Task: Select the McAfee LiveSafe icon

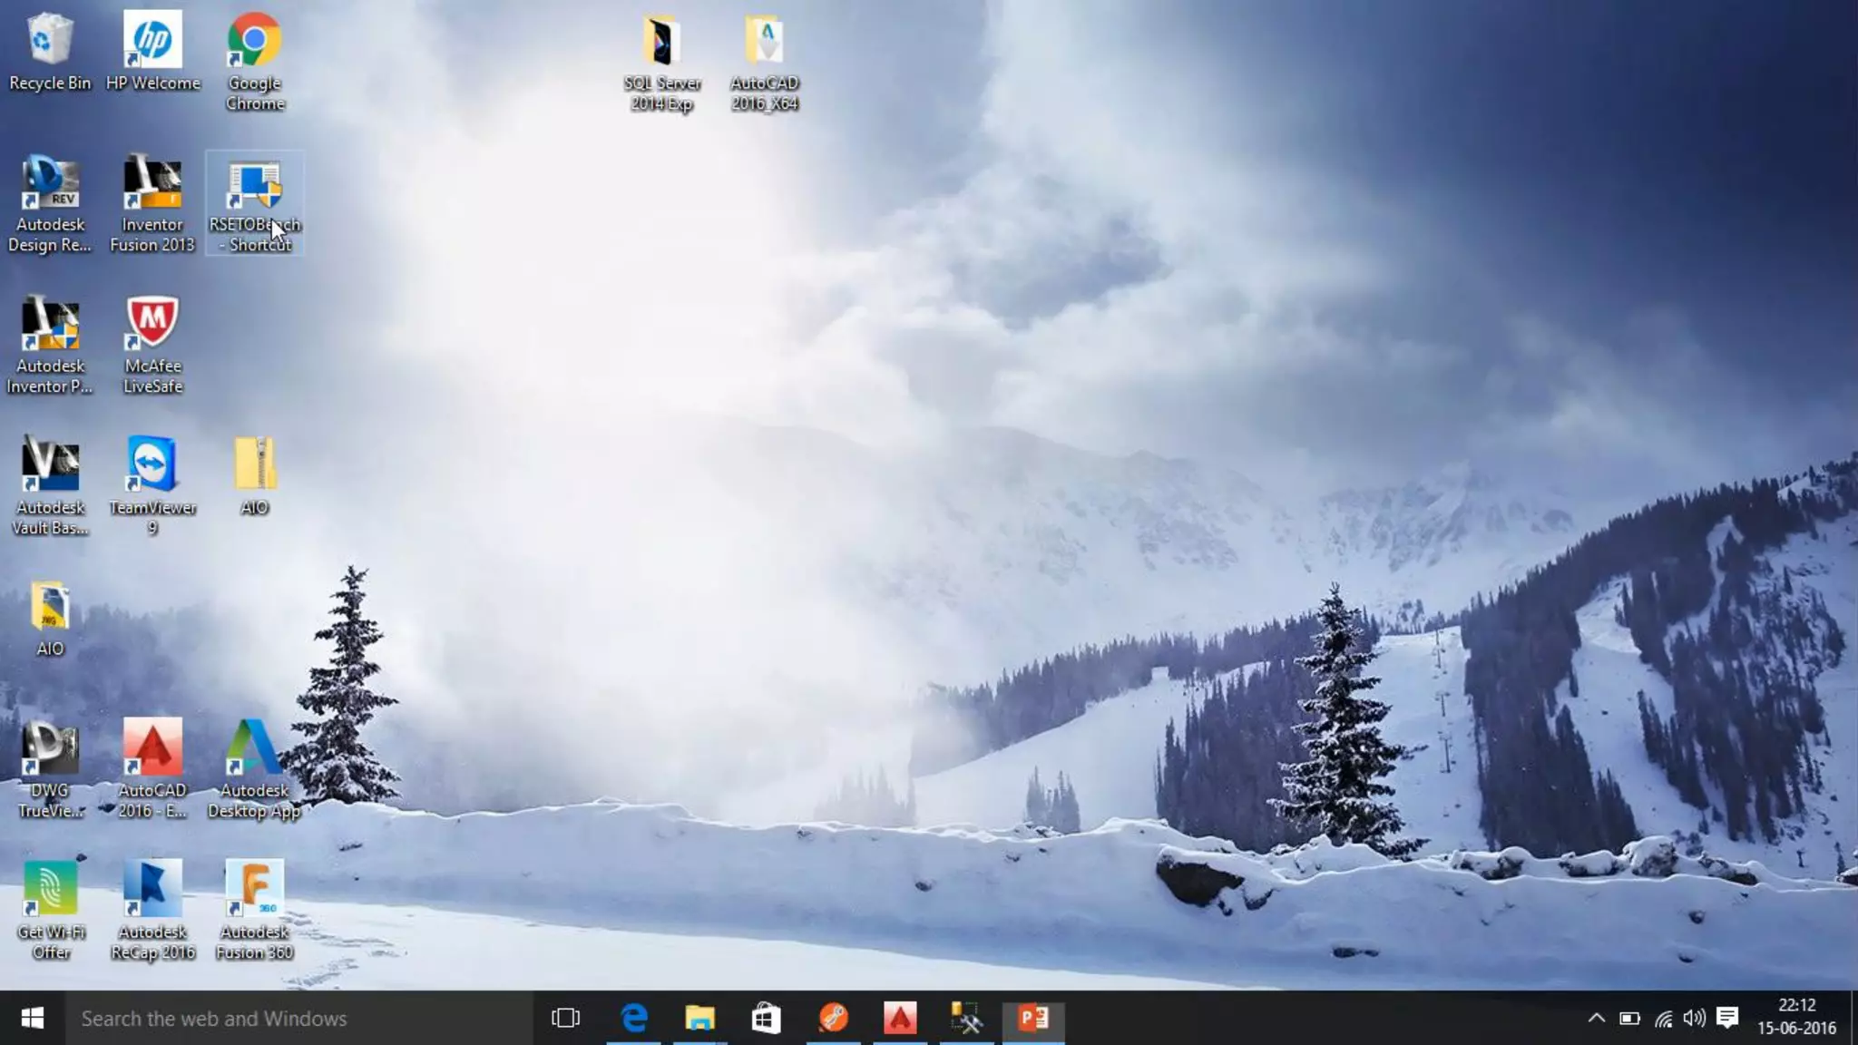Action: coord(152,323)
